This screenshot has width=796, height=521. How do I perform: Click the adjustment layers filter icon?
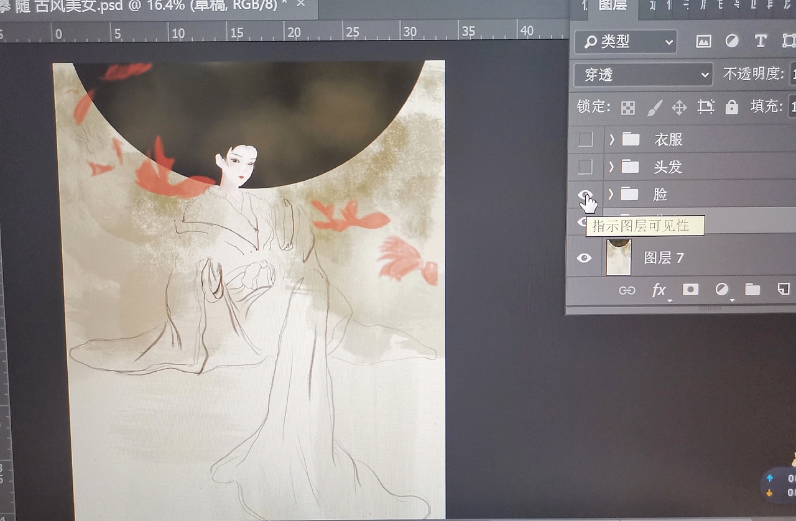(732, 42)
